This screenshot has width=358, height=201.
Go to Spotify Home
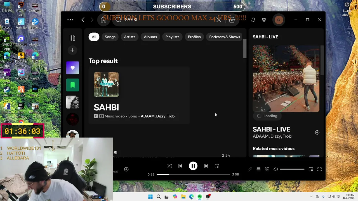tap(104, 20)
